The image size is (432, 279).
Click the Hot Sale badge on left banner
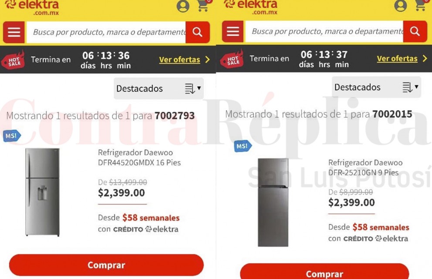(x=13, y=60)
